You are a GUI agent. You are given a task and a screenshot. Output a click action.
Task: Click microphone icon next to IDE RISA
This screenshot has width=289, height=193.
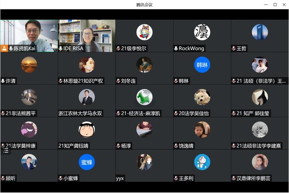(x=61, y=48)
